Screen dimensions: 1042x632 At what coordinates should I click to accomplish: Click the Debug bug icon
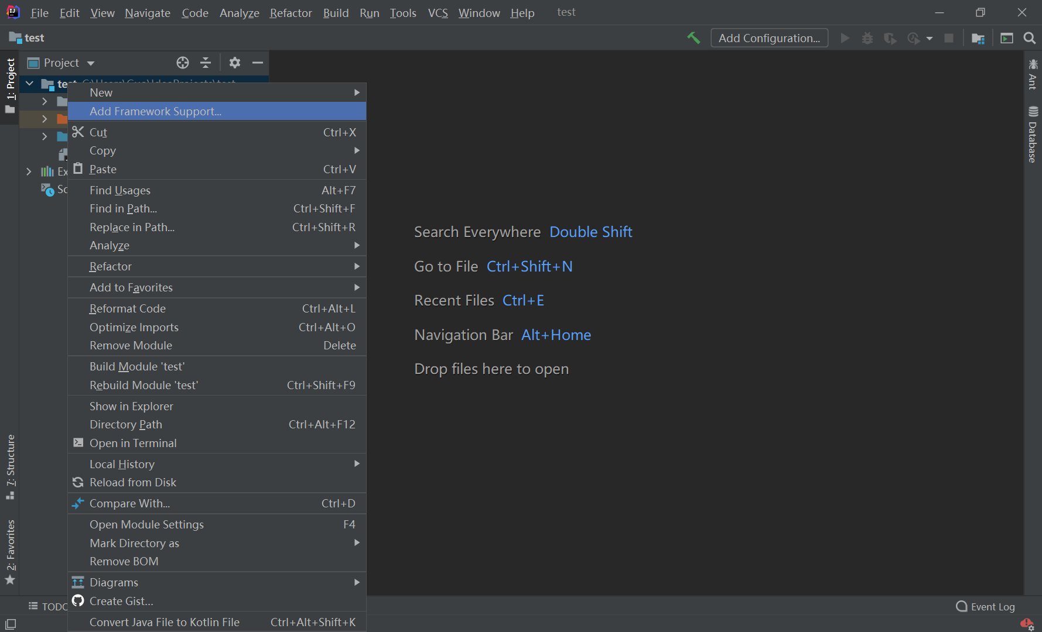pyautogui.click(x=867, y=38)
